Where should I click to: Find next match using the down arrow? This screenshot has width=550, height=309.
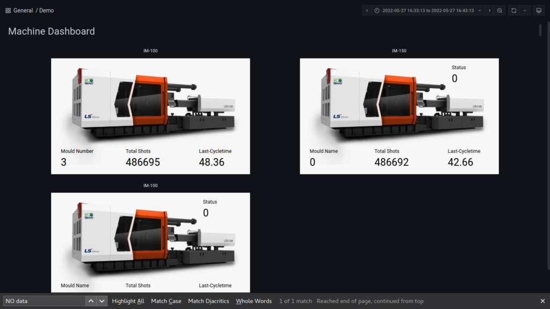pos(101,301)
